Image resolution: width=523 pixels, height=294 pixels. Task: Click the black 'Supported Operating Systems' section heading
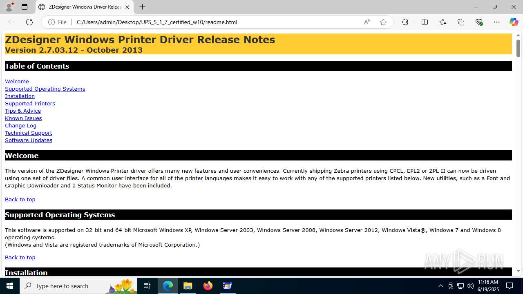(258, 215)
